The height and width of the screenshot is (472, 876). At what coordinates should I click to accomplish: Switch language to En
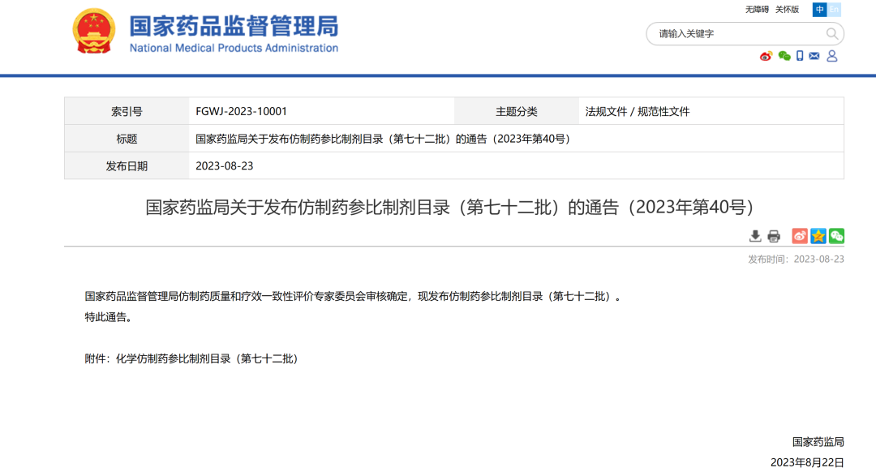834,10
